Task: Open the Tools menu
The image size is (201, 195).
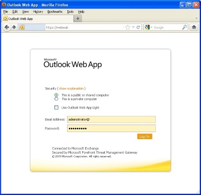Action: coord(70,12)
